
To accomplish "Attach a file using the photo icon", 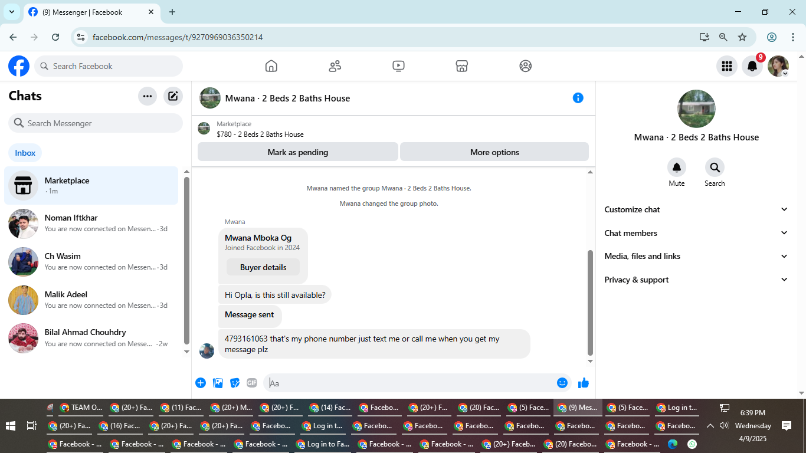I will [x=218, y=383].
